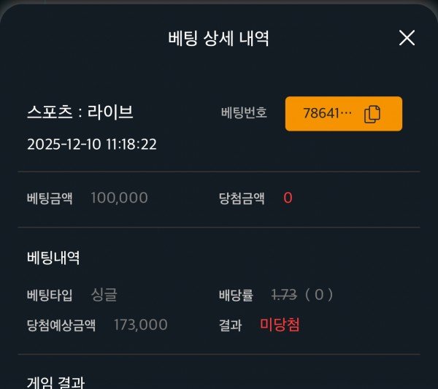This screenshot has height=389, width=438.
Task: Select the 173,000 expected payout value
Action: pyautogui.click(x=141, y=325)
